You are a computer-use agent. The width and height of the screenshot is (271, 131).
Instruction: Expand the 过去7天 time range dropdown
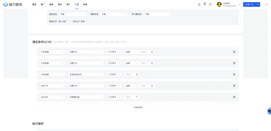pyautogui.click(x=52, y=86)
